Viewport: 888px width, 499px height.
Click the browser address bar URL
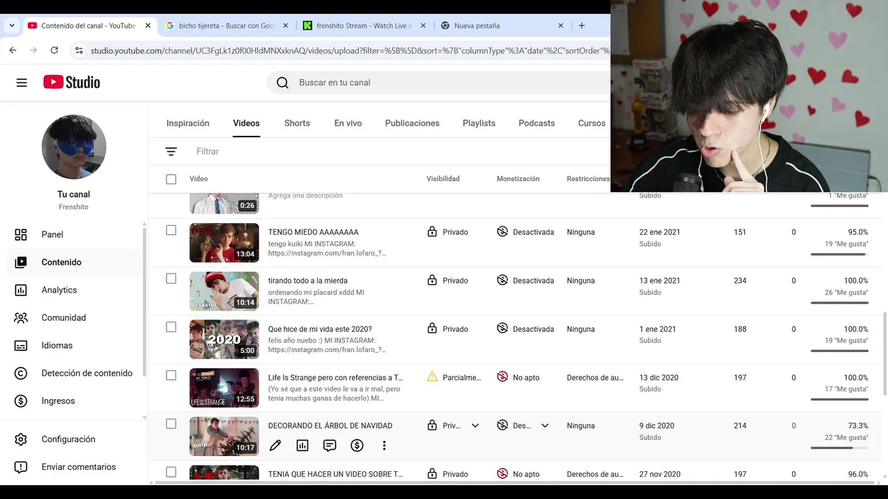[350, 51]
